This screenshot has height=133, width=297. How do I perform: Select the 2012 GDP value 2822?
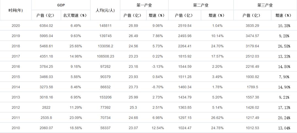pyautogui.click(x=46, y=107)
